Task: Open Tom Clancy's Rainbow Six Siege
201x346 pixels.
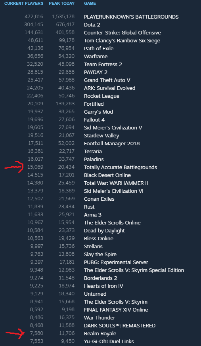Action: click(122, 41)
